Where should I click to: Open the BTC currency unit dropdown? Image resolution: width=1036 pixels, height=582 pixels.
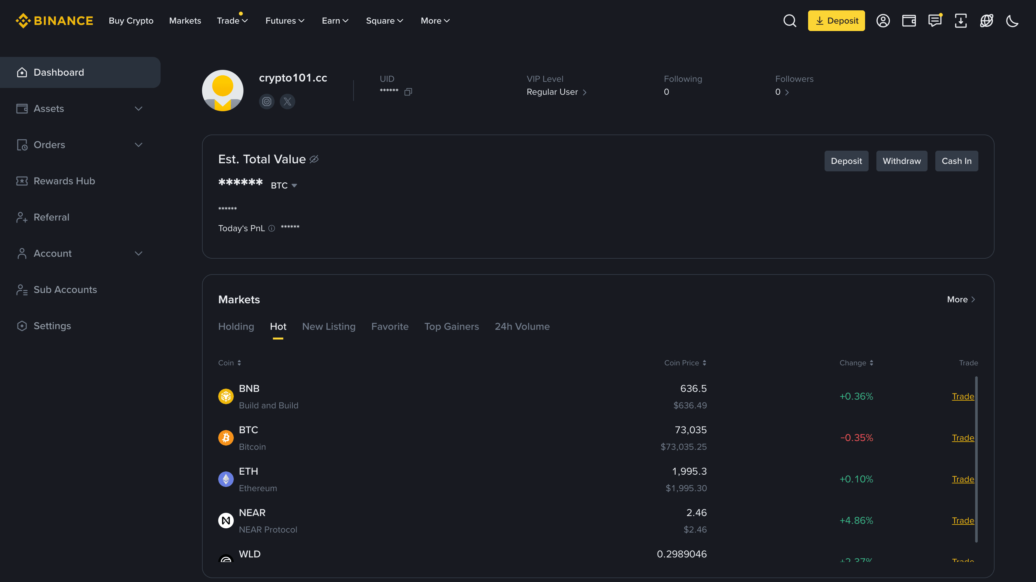(x=284, y=186)
